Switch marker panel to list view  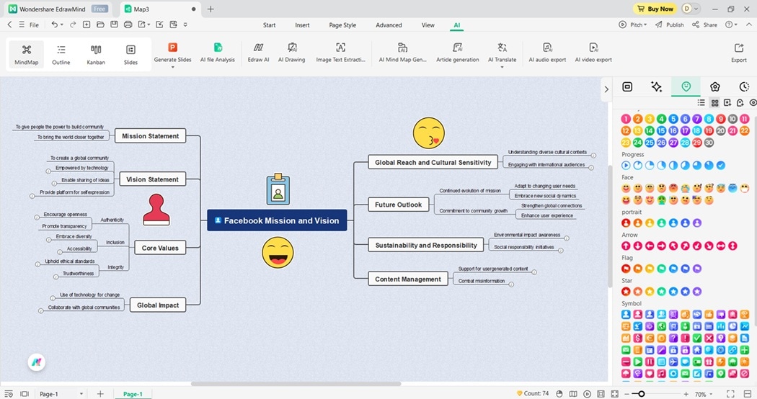point(701,103)
